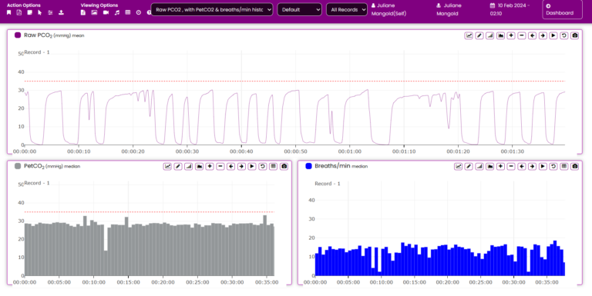
Task: Click the image icon under Viewing Options
Action: click(x=94, y=12)
